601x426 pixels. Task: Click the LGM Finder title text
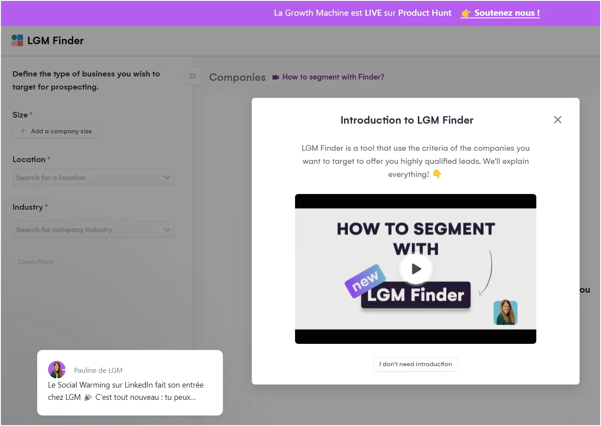click(x=56, y=41)
